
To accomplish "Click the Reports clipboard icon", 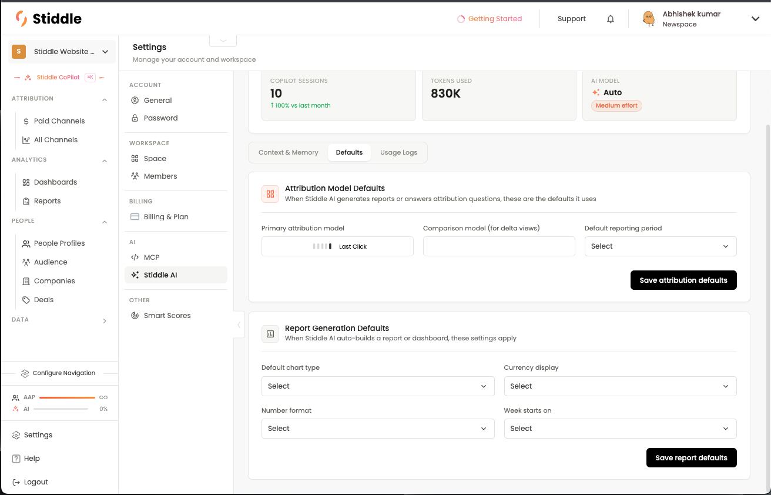I will [x=26, y=201].
